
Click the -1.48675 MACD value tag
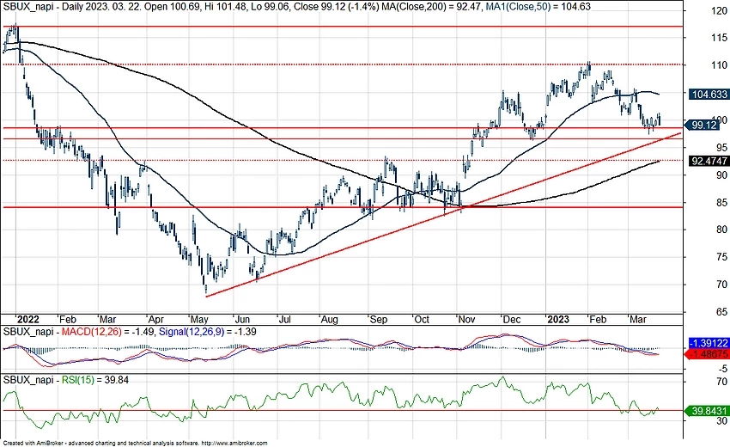click(x=707, y=354)
